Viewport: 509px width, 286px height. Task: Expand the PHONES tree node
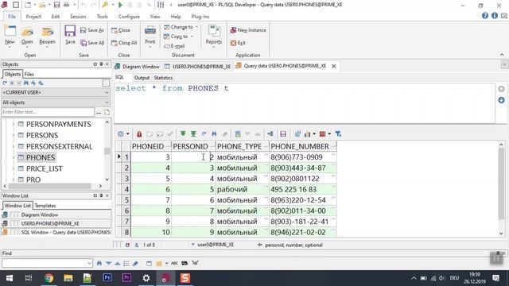tap(14, 157)
